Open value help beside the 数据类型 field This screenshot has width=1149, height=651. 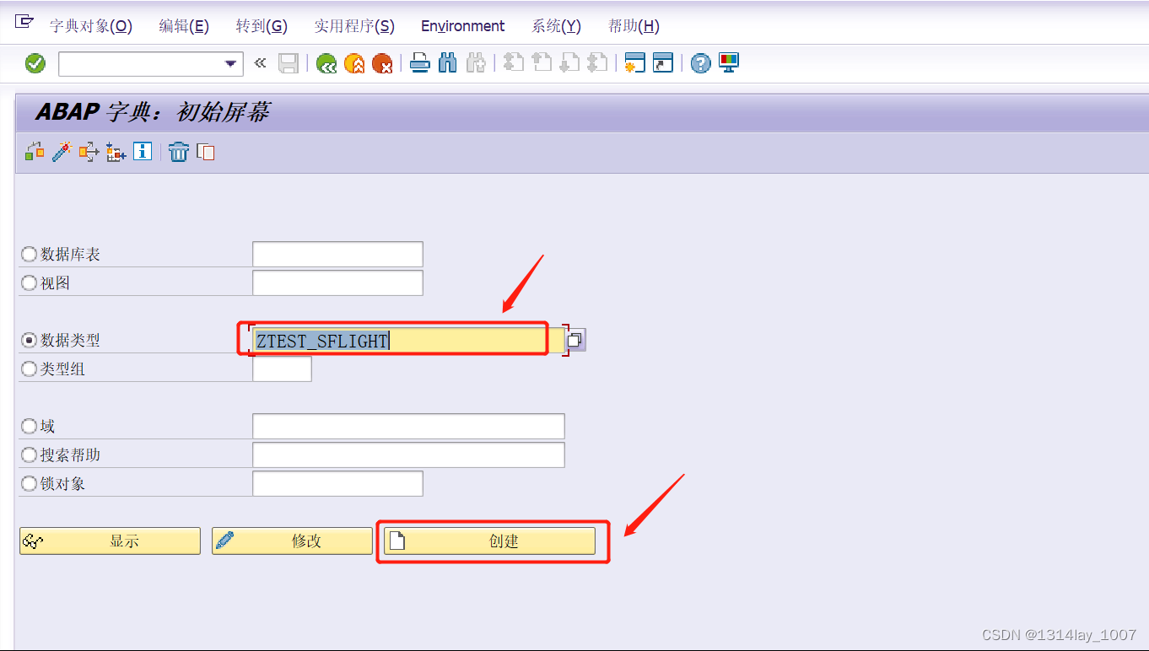(575, 340)
